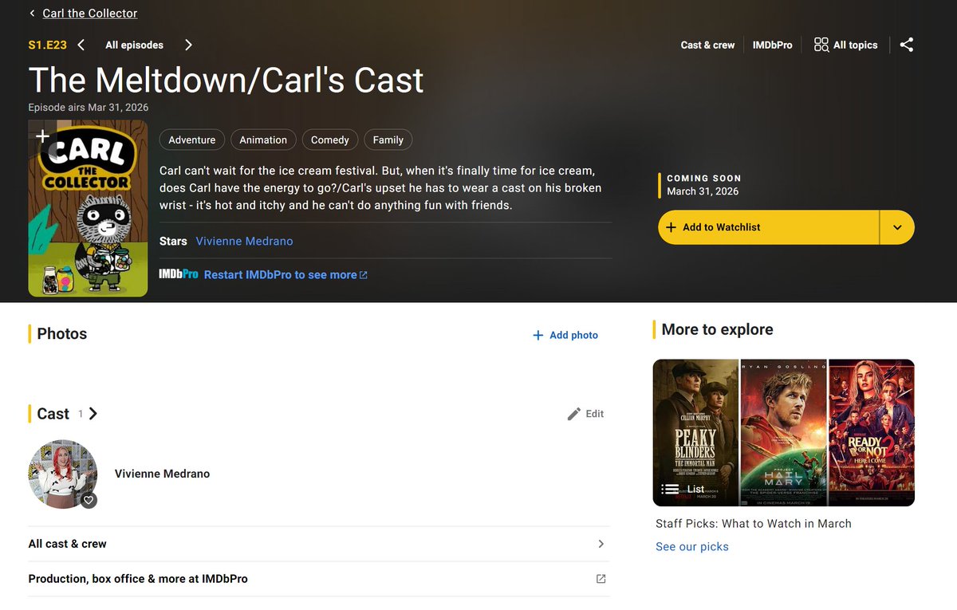Open the Stars label link
957x610 pixels.
coord(173,241)
